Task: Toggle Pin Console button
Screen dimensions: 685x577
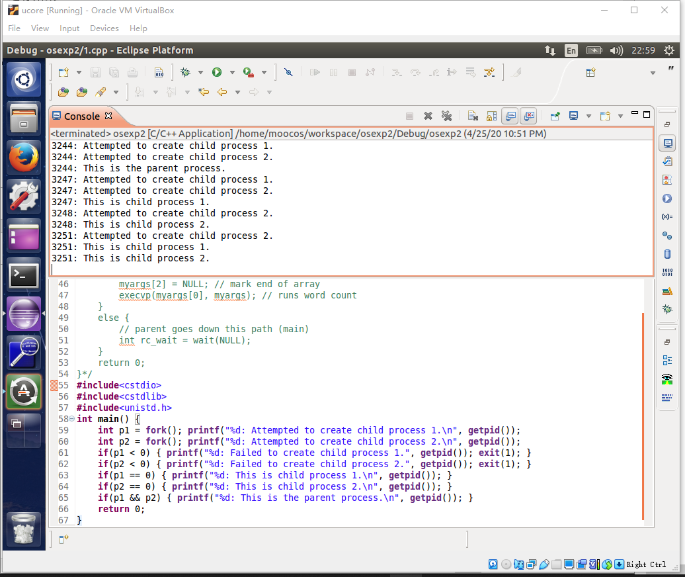Action: tap(555, 116)
